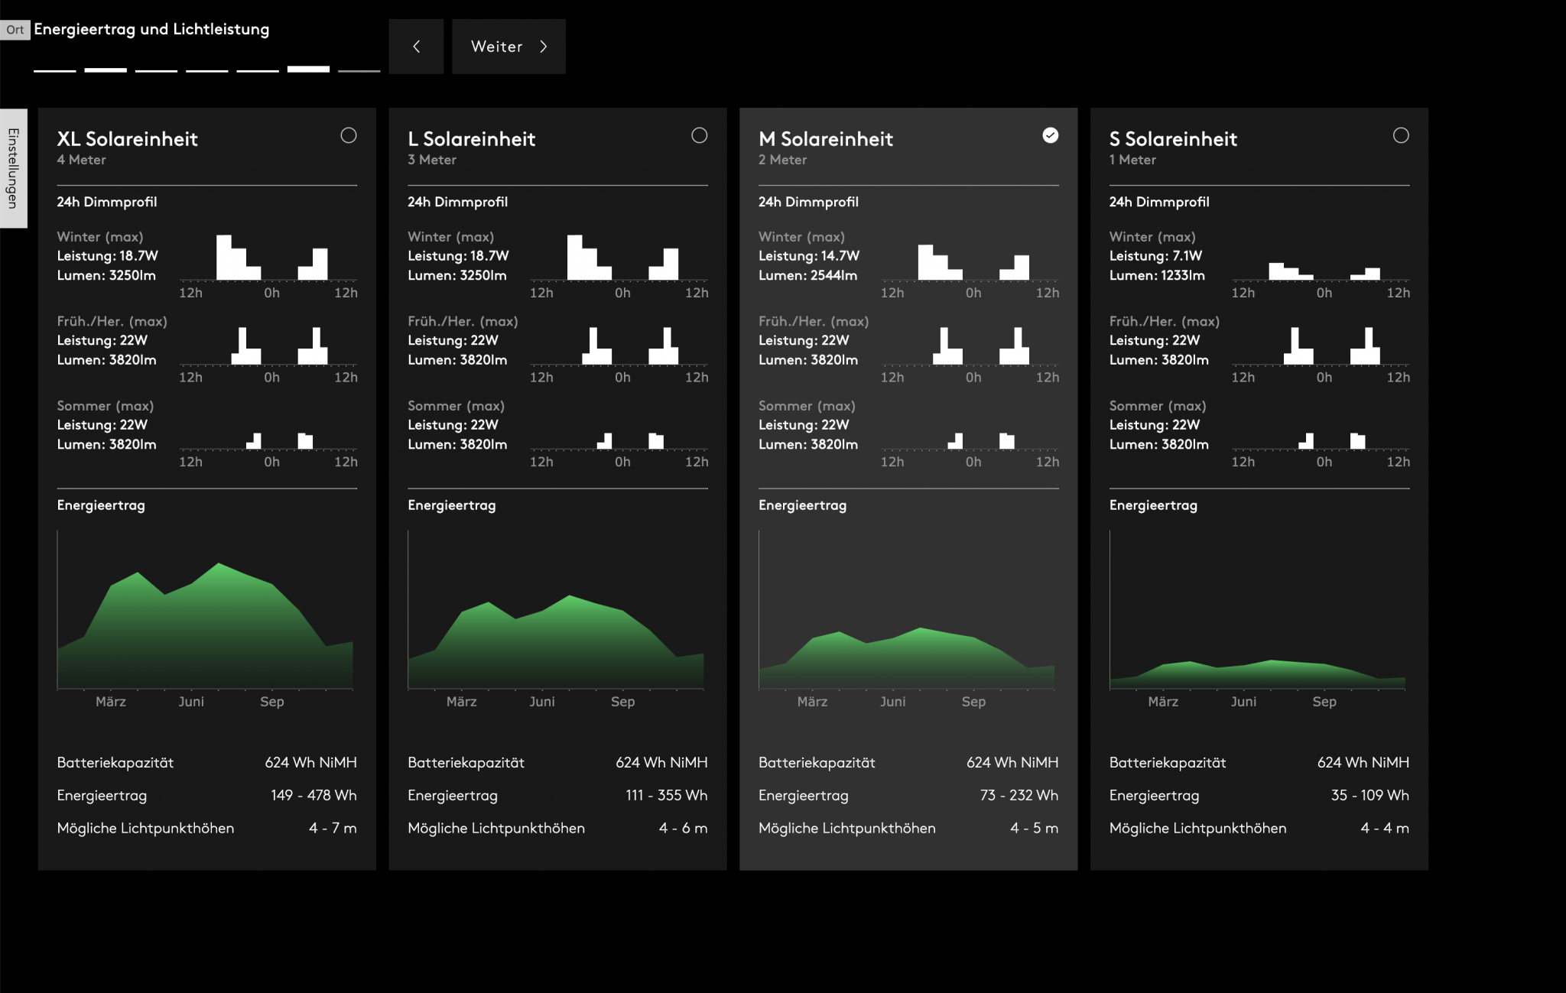Image resolution: width=1566 pixels, height=993 pixels.
Task: Click the back chevron arrow button
Action: (416, 47)
